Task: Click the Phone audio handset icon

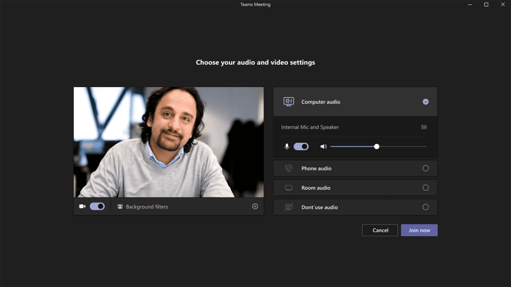Action: [289, 168]
